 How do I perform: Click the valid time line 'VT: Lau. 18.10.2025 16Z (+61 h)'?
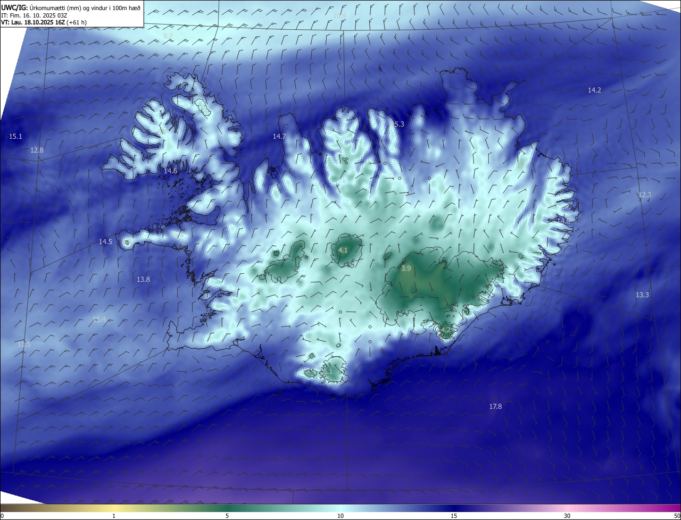[x=44, y=22]
